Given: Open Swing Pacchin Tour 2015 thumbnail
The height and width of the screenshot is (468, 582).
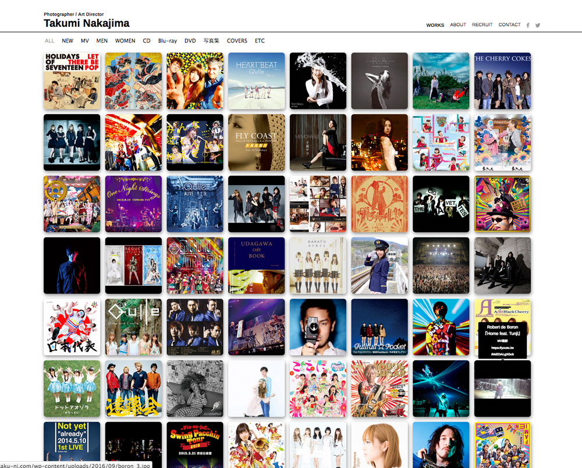Looking at the screenshot, I should pos(195,445).
